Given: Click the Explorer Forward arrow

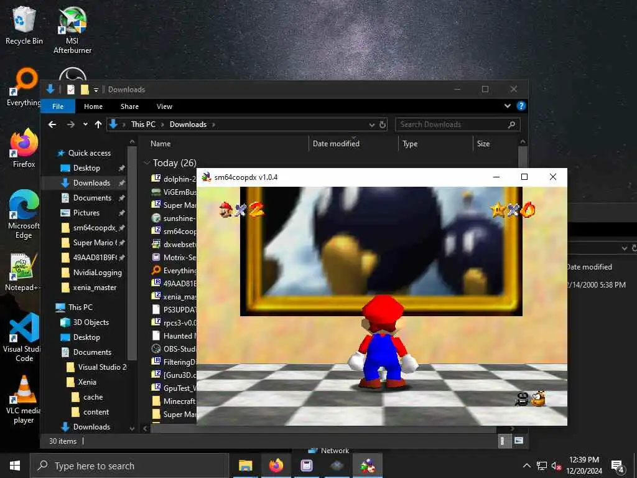Looking at the screenshot, I should point(71,124).
